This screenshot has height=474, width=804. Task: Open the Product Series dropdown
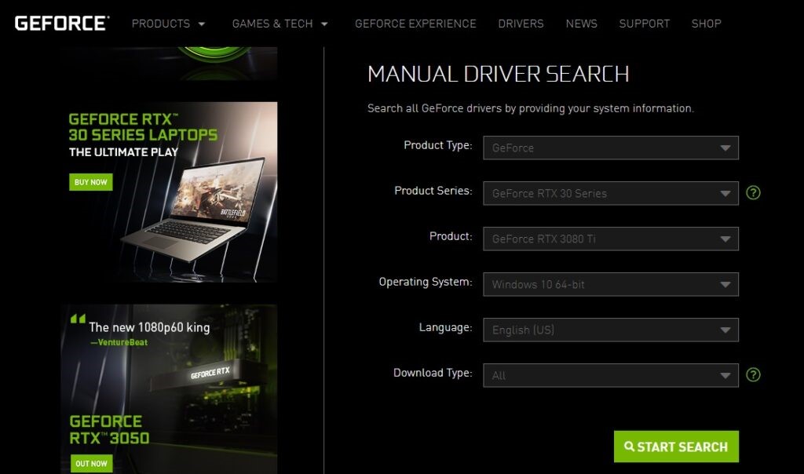click(611, 193)
